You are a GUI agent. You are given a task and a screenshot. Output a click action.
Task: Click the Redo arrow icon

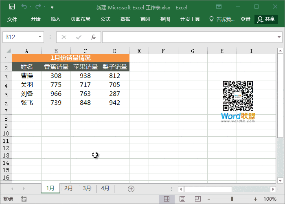point(38,7)
